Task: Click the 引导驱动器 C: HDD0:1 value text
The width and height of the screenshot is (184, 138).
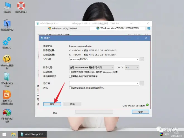Action: (93, 50)
